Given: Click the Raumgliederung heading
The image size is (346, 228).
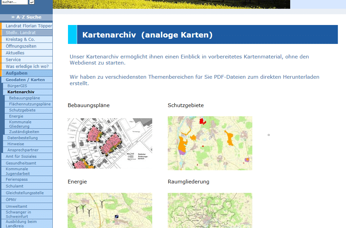Looking at the screenshot, I should coord(188,182).
